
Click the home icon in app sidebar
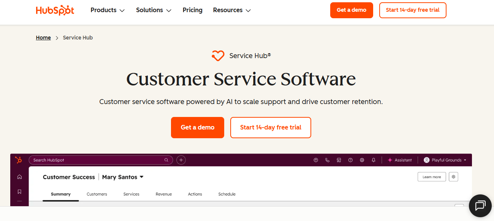[19, 177]
